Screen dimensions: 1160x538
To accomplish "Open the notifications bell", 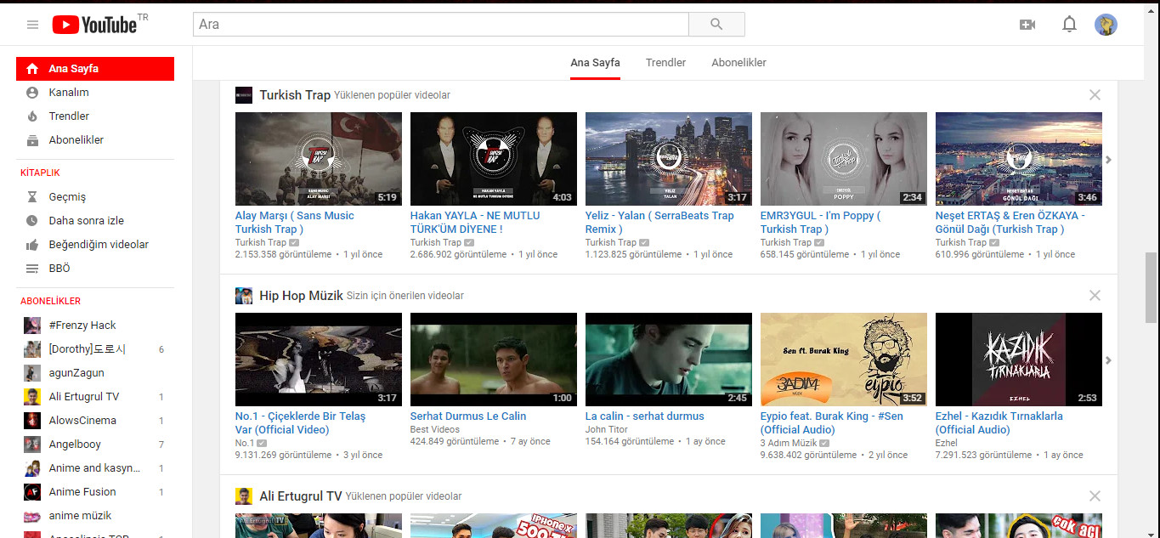I will 1069,25.
